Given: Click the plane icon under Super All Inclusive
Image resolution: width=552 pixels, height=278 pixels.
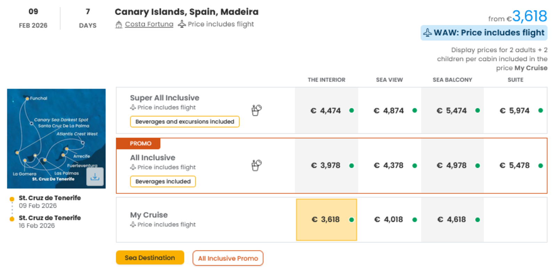Looking at the screenshot, I should pos(133,107).
